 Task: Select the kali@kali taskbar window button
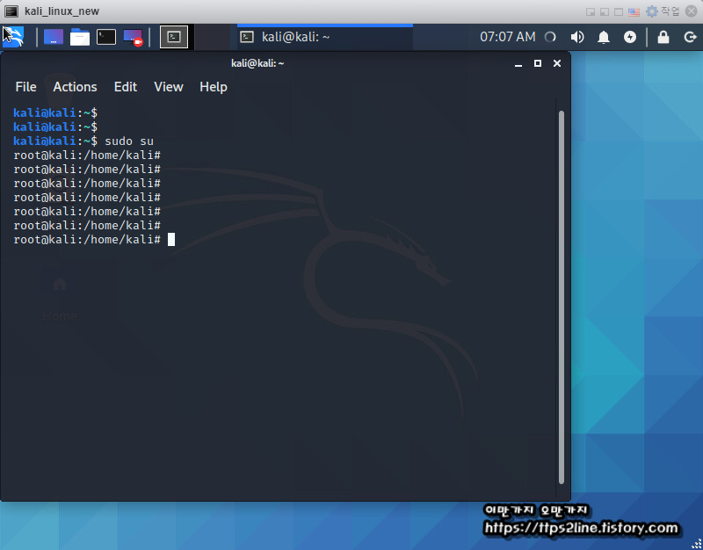tap(325, 37)
